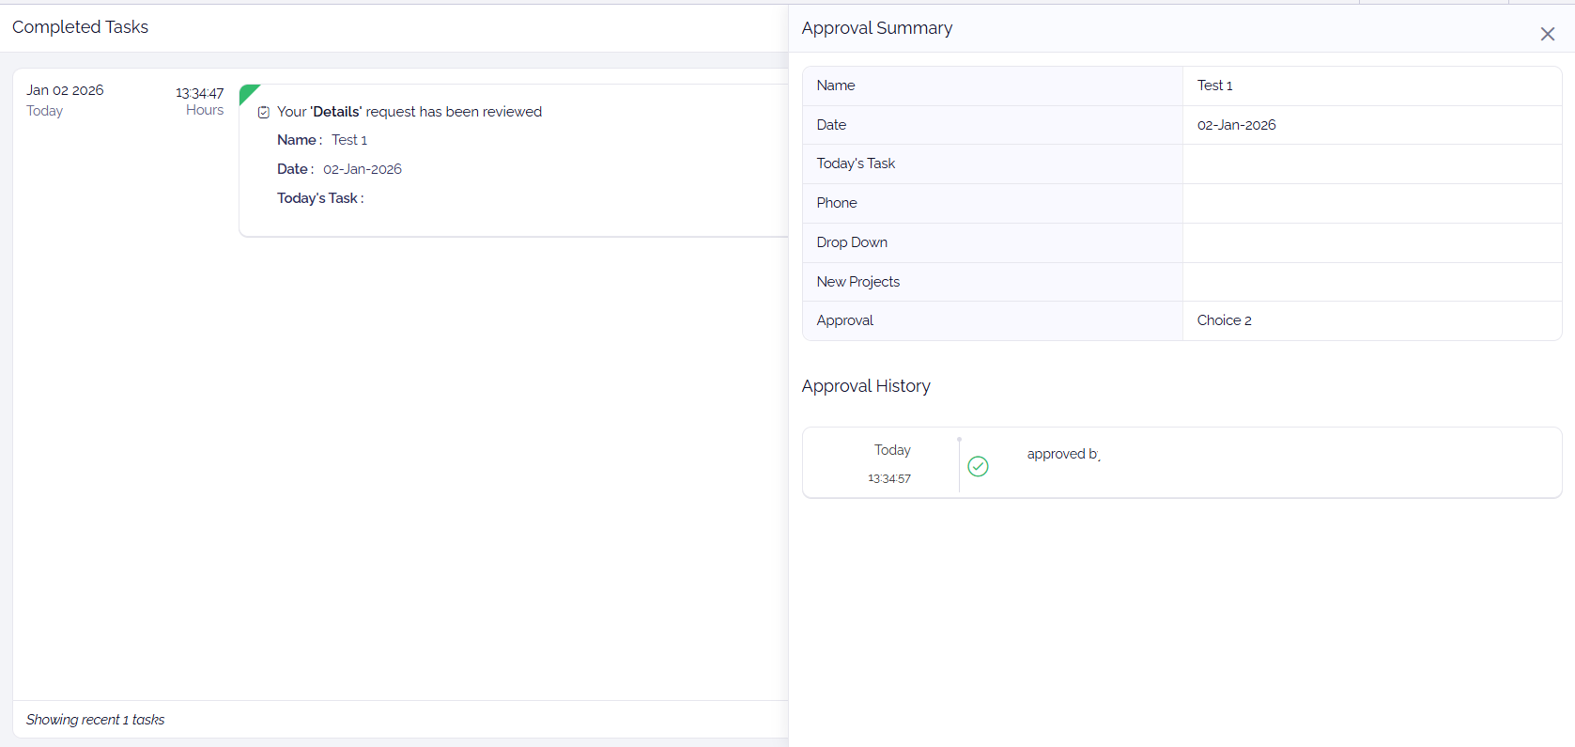1575x747 pixels.
Task: Click the Drop Down row label
Action: [851, 242]
